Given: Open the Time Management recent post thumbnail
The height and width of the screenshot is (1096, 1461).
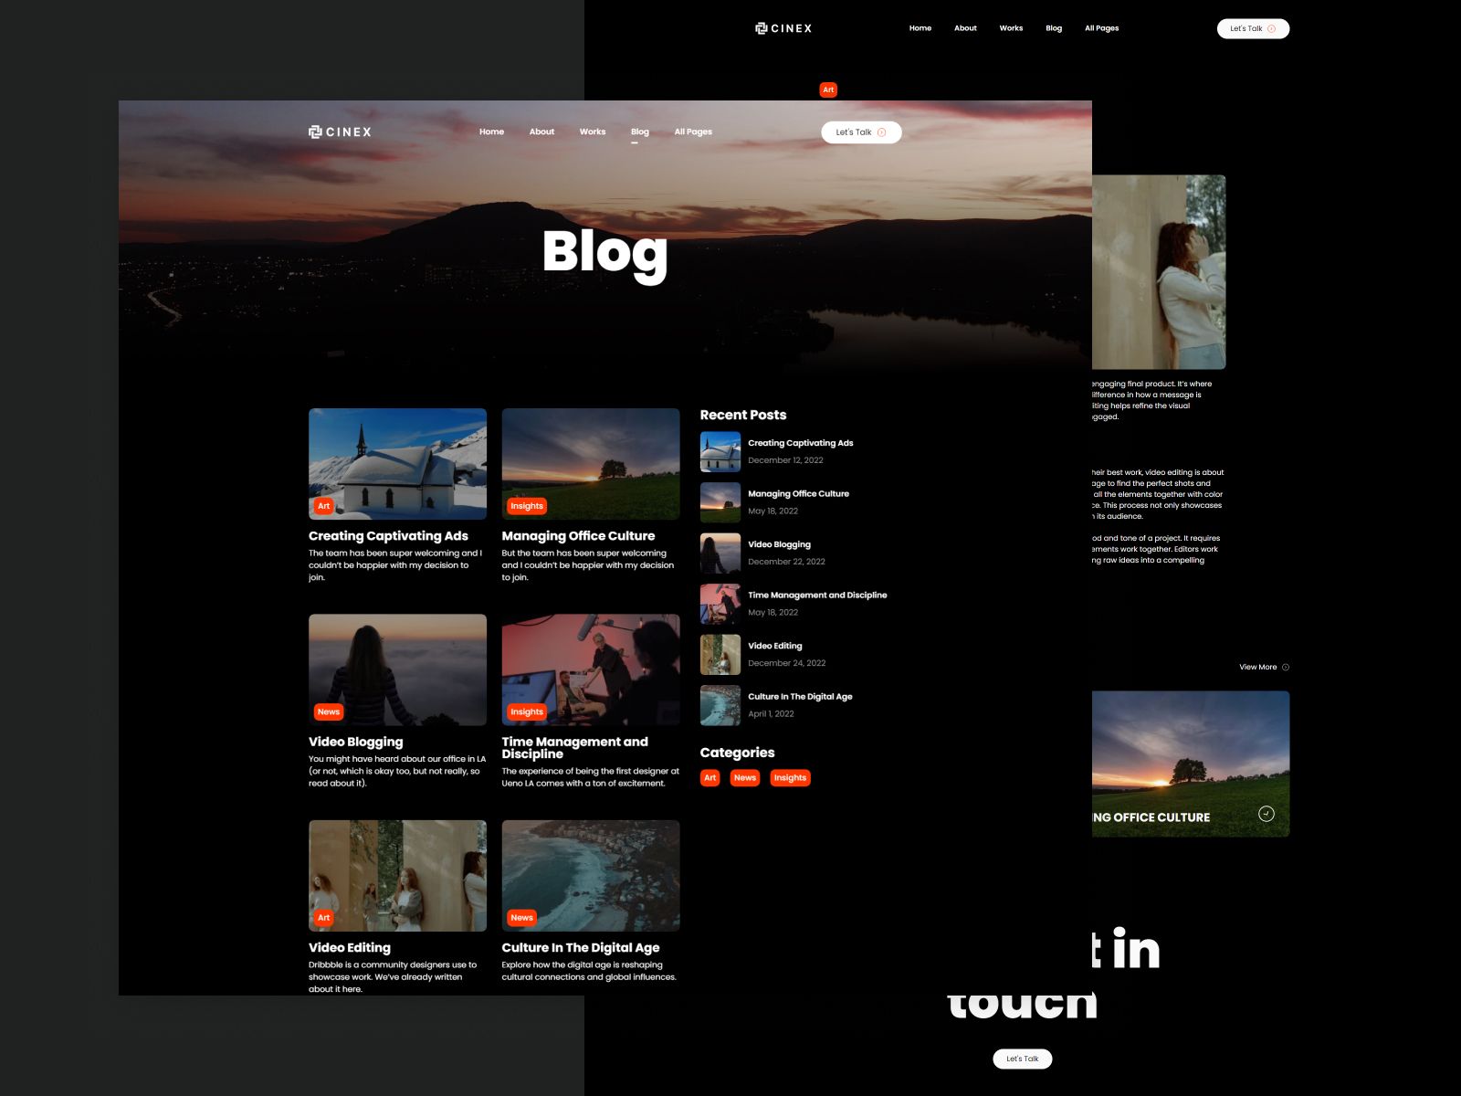Looking at the screenshot, I should click(x=720, y=604).
